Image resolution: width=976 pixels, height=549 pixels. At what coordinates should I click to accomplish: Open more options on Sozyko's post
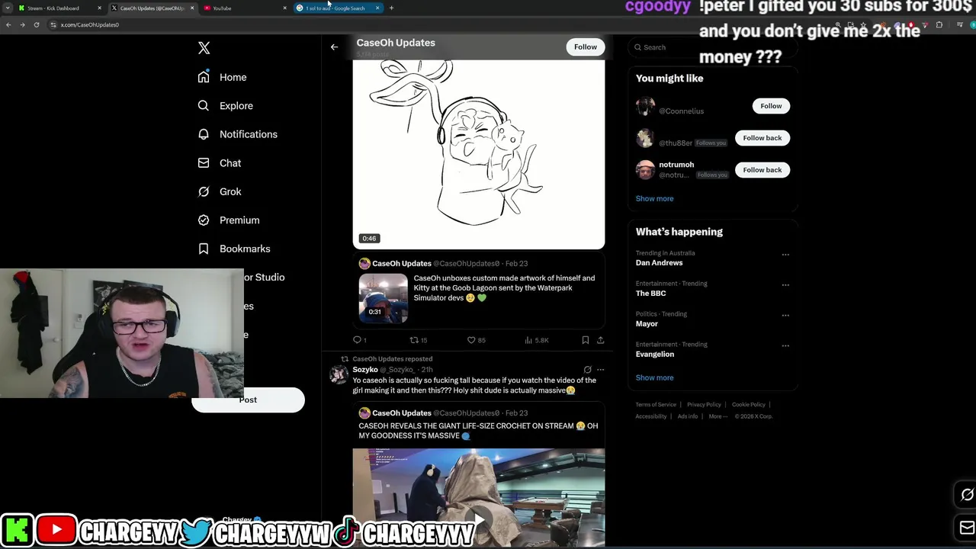[600, 370]
